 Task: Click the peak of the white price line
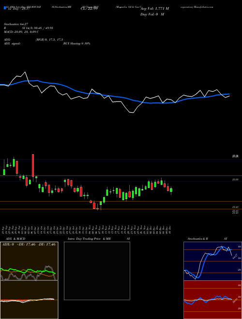click(25, 72)
